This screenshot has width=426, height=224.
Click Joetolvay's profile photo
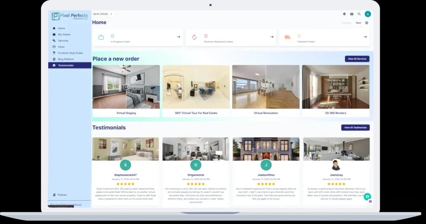click(336, 165)
